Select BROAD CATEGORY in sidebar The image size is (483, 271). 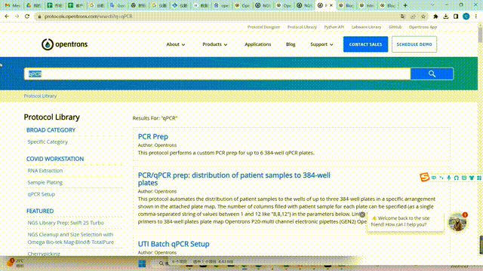pyautogui.click(x=51, y=130)
